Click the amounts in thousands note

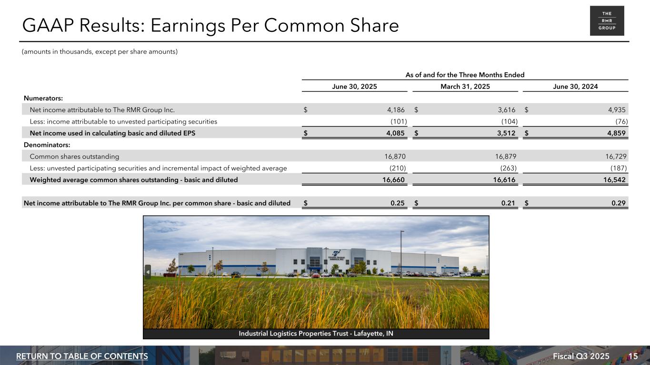[100, 51]
